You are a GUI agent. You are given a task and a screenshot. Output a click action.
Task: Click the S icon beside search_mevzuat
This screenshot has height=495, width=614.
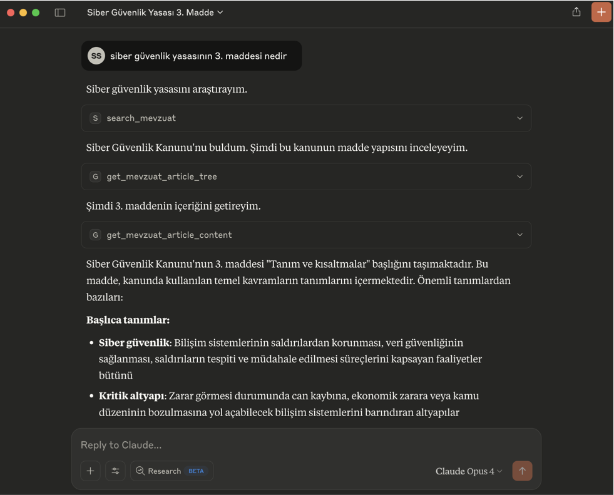[x=95, y=118]
